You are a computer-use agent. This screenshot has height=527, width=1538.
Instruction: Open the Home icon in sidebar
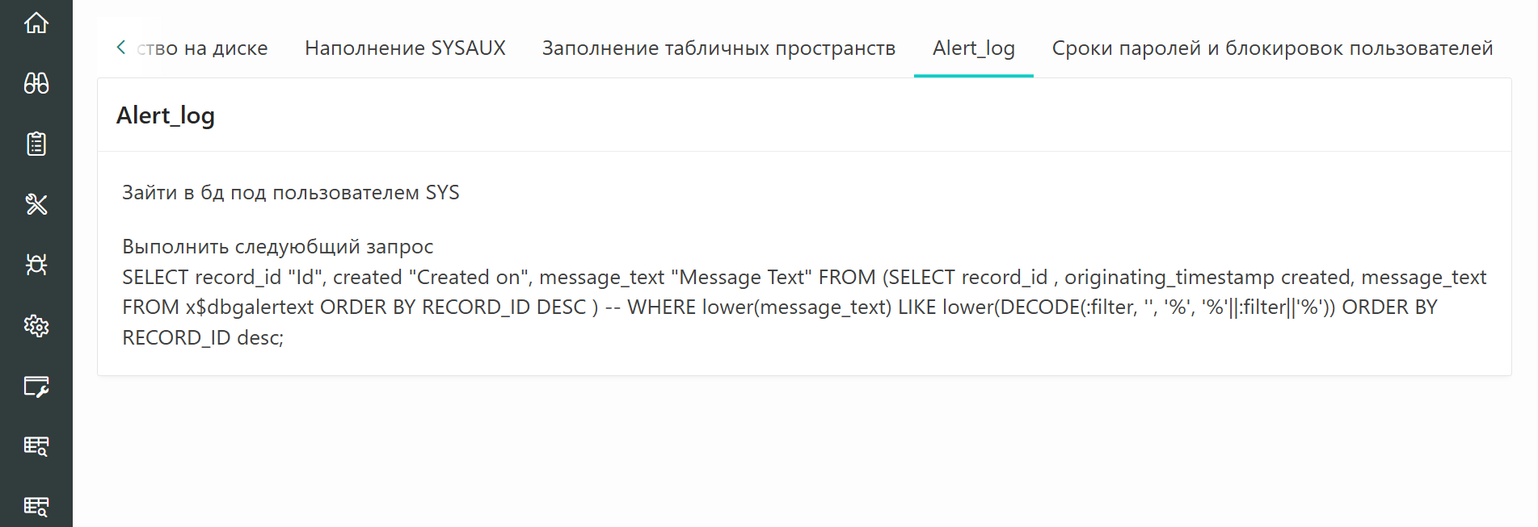(x=36, y=23)
